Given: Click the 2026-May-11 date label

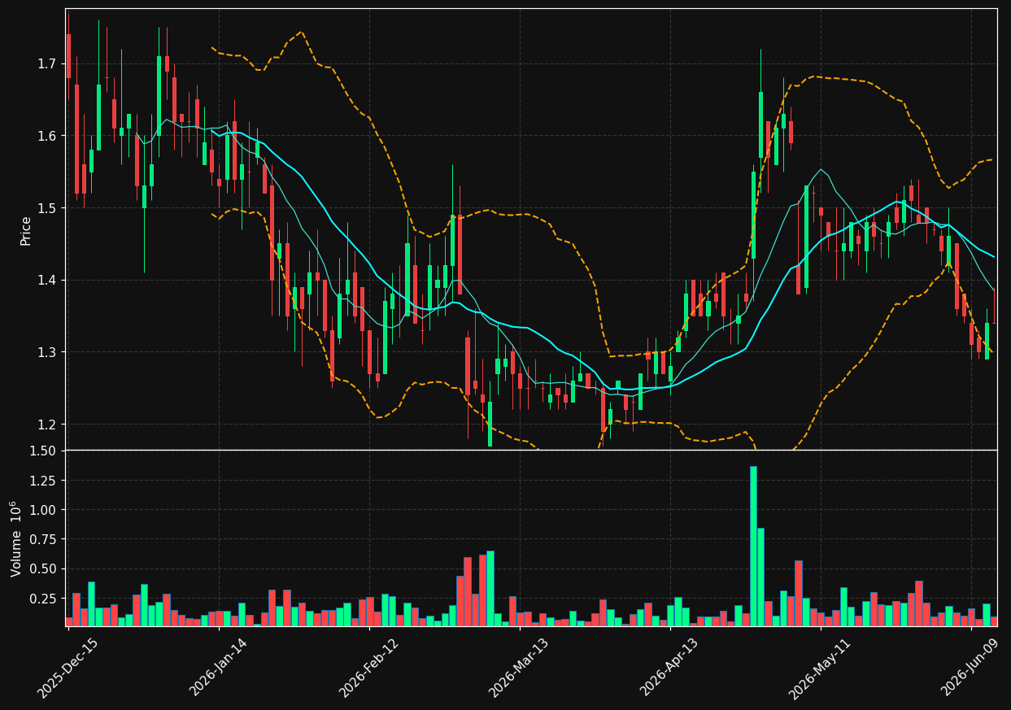Looking at the screenshot, I should tap(819, 667).
